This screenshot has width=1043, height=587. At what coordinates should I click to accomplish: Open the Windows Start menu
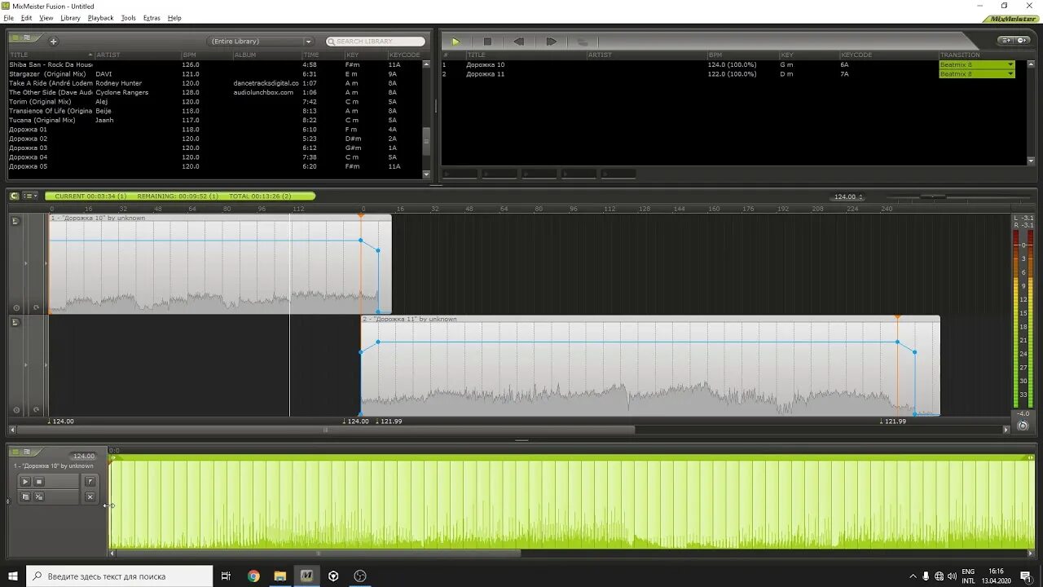point(13,576)
